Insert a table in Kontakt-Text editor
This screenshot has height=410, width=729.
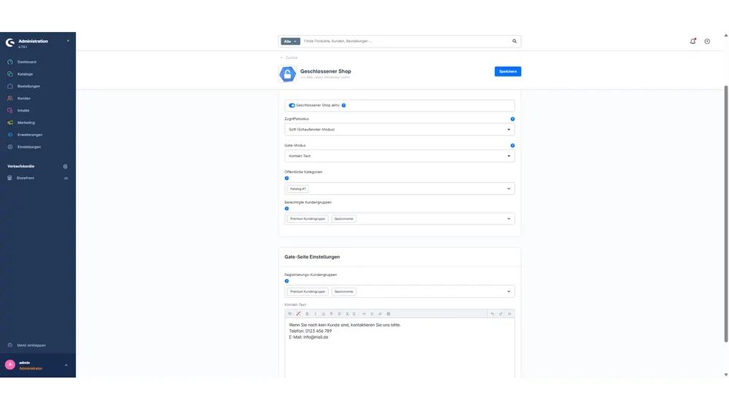[389, 314]
